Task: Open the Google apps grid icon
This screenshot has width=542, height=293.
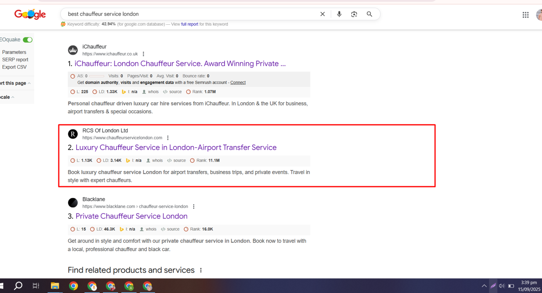Action: [x=525, y=15]
